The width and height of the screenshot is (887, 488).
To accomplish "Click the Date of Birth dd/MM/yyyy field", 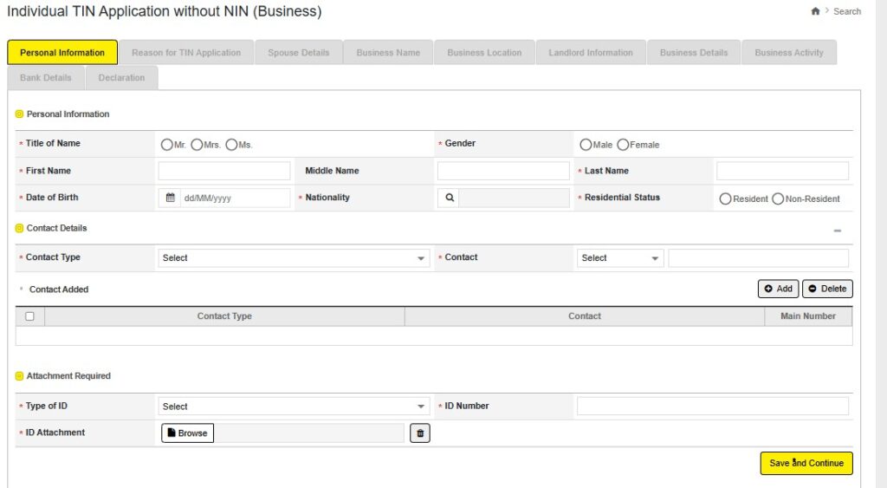I will coord(235,198).
